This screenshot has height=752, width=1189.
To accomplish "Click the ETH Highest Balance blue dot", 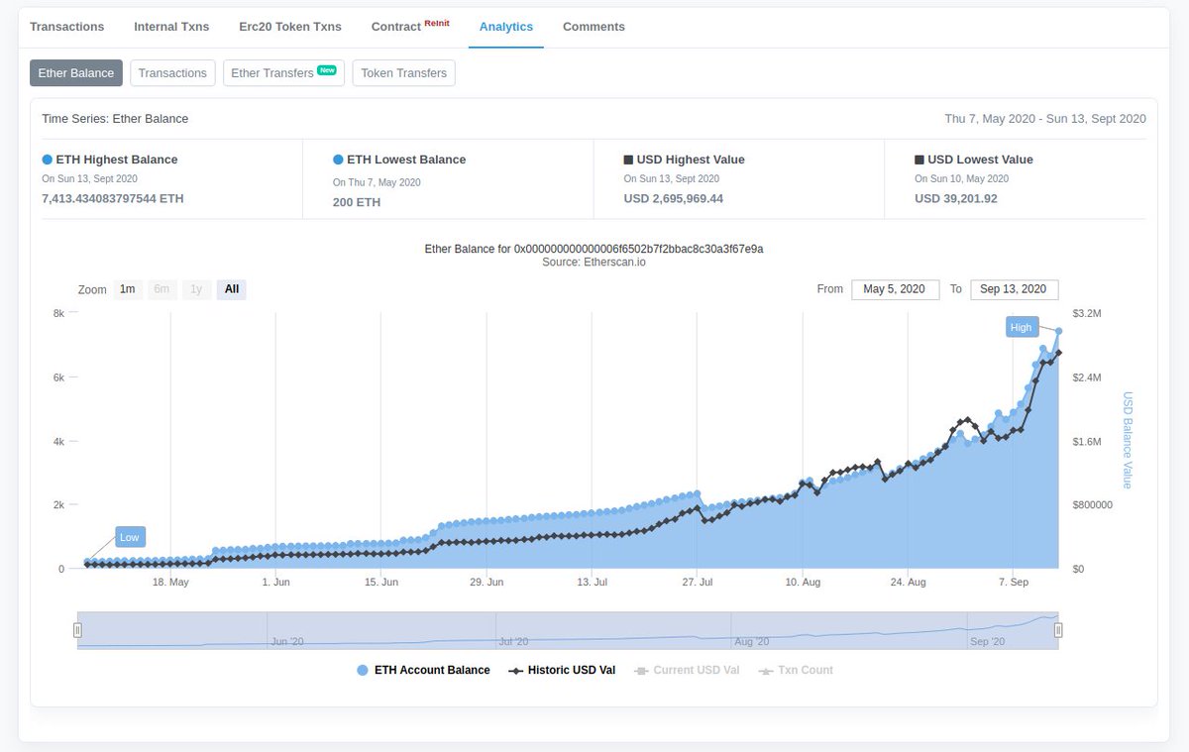I will click(47, 160).
